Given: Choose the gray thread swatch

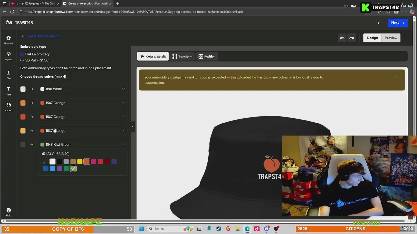Looking at the screenshot, I should [x=66, y=162].
